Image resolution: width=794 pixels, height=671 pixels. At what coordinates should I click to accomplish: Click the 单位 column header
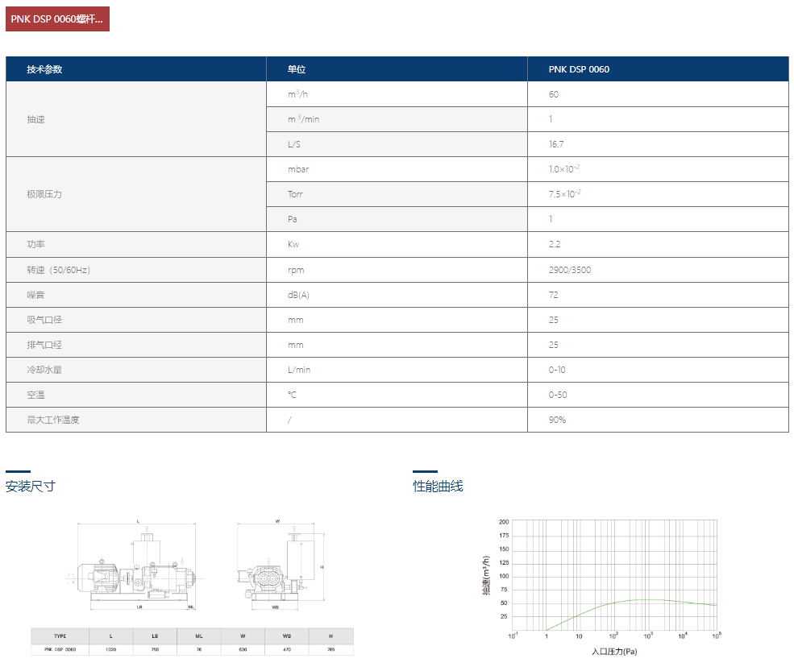pyautogui.click(x=297, y=69)
